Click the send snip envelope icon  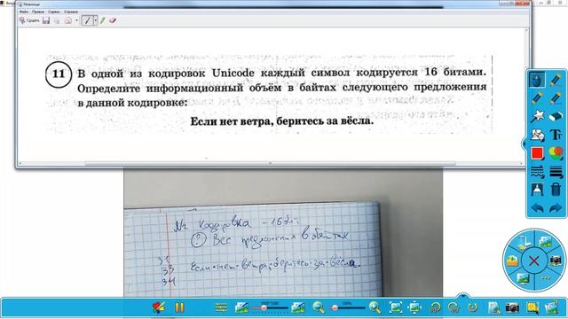[68, 20]
